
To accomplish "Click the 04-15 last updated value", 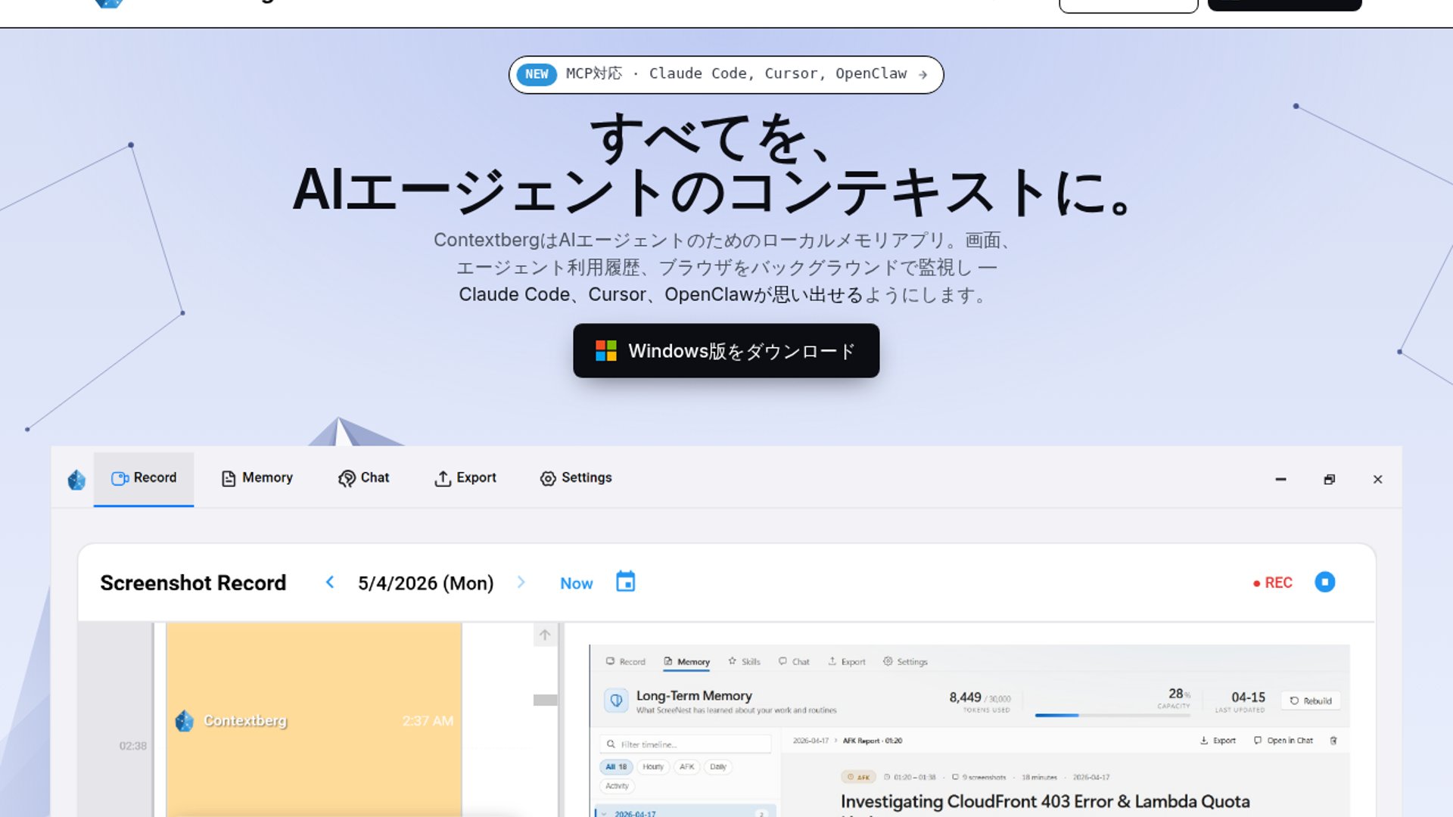I will tap(1248, 697).
